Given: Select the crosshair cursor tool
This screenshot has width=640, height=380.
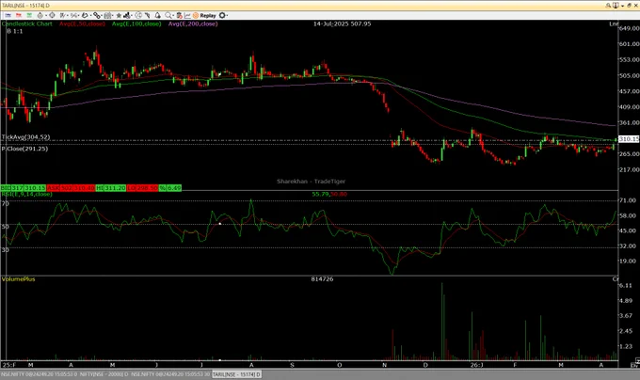Looking at the screenshot, I should [x=52, y=15].
